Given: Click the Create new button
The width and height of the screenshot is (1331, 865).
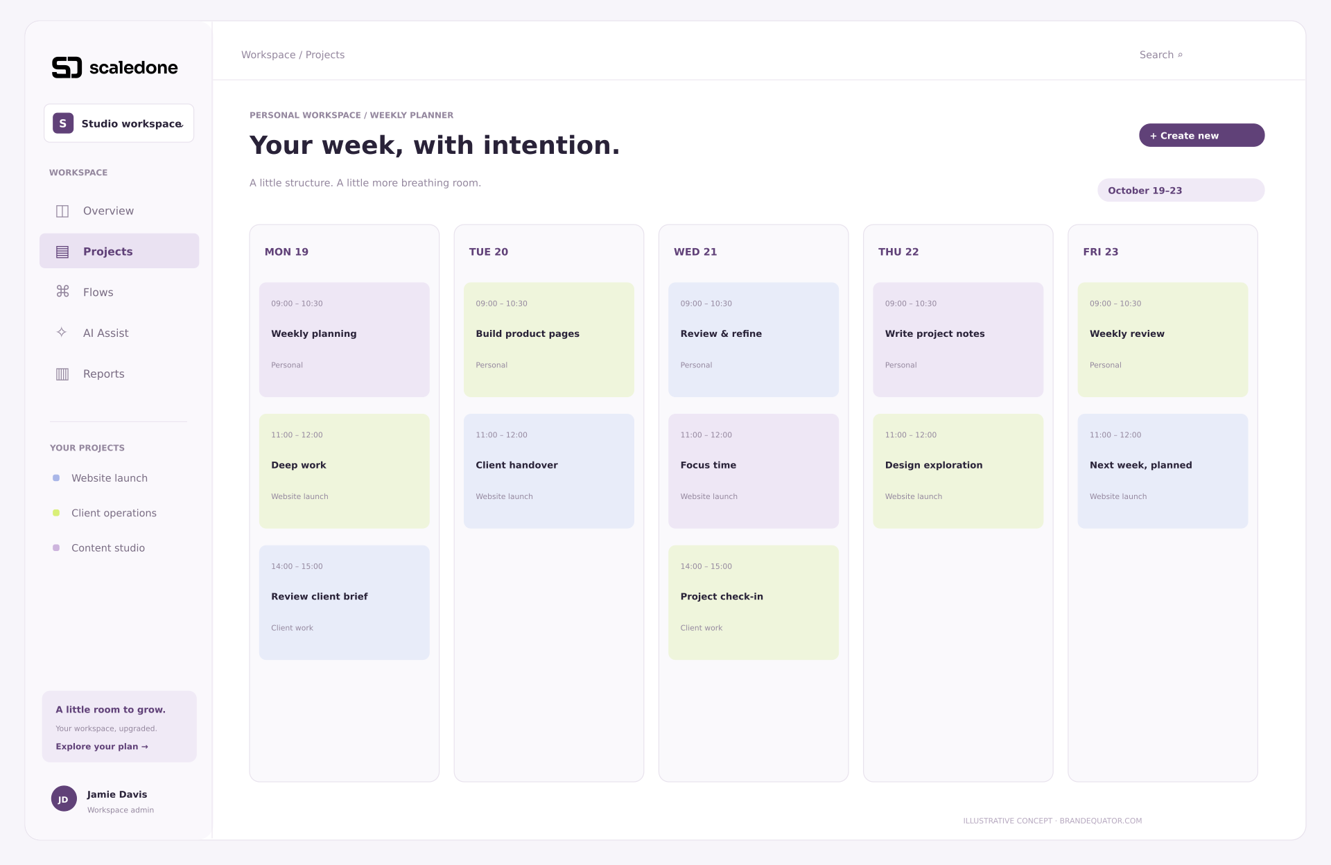Looking at the screenshot, I should [1201, 135].
